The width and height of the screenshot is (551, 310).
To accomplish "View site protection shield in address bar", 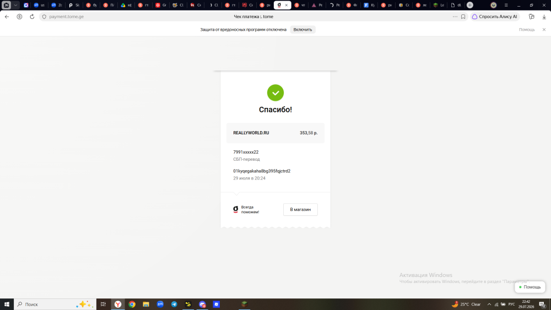I will 44,17.
